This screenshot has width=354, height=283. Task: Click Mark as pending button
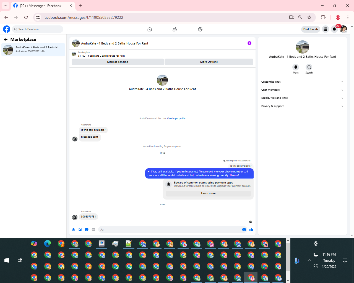[118, 62]
